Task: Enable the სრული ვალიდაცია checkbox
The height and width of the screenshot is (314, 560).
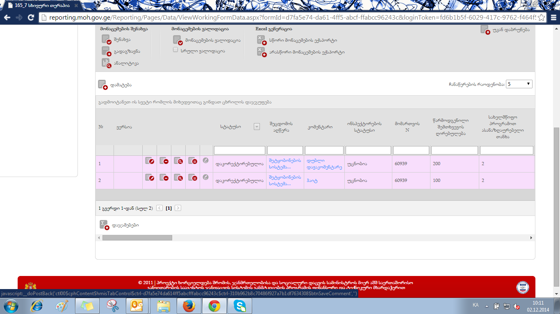Action: [x=175, y=50]
